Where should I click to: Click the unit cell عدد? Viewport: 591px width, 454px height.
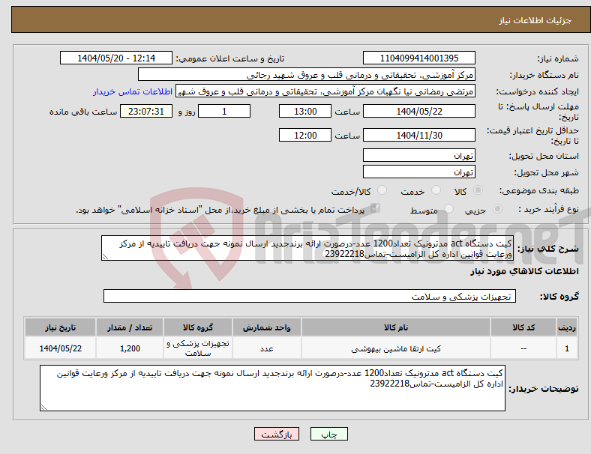coord(267,348)
